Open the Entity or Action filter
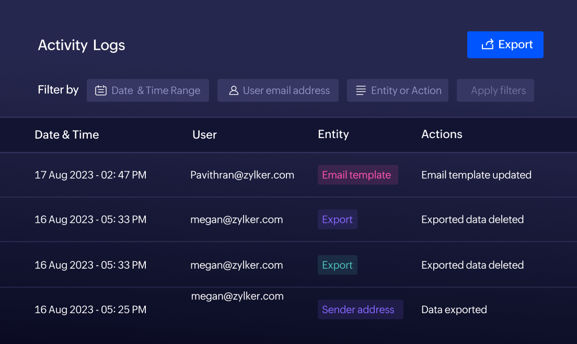 398,90
